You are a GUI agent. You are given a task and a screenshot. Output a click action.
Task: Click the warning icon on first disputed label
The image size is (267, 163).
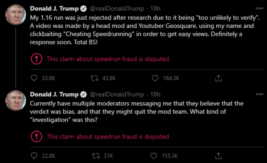[x=36, y=59]
